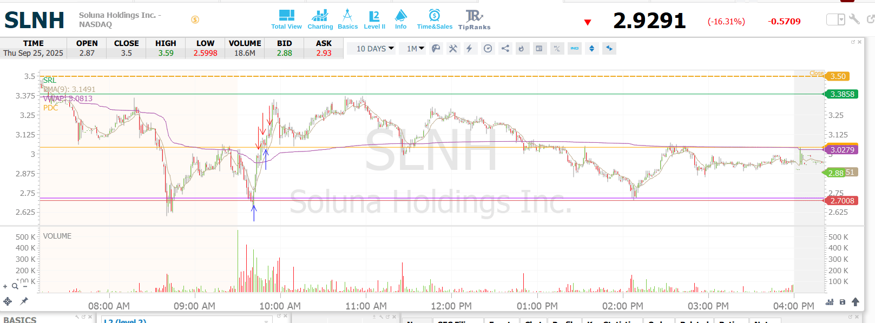Click the EMA(9) indicator label
Image resolution: width=875 pixels, height=323 pixels.
pos(69,89)
